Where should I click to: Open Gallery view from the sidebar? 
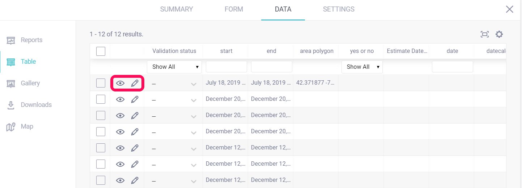pos(30,83)
